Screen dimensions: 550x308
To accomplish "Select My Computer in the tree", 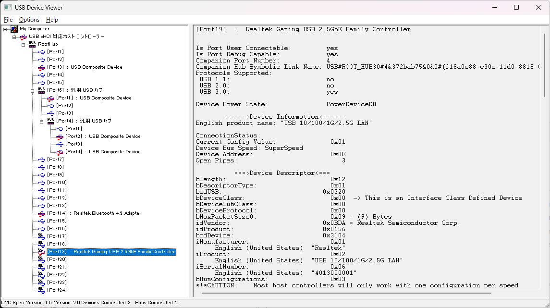I will coord(35,29).
